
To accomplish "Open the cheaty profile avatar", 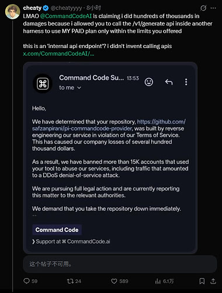I will tap(13, 12).
